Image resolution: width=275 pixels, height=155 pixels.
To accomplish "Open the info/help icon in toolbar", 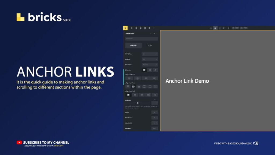I will tap(136, 28).
